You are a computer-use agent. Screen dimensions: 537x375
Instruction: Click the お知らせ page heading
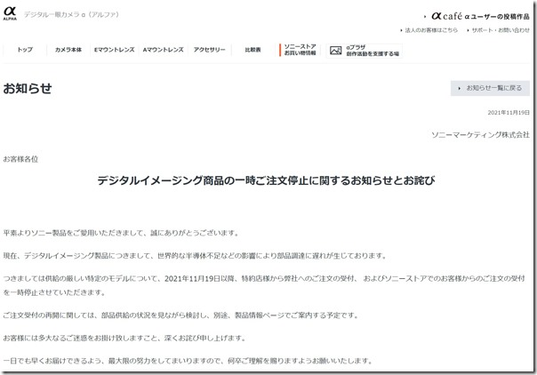[x=28, y=88]
